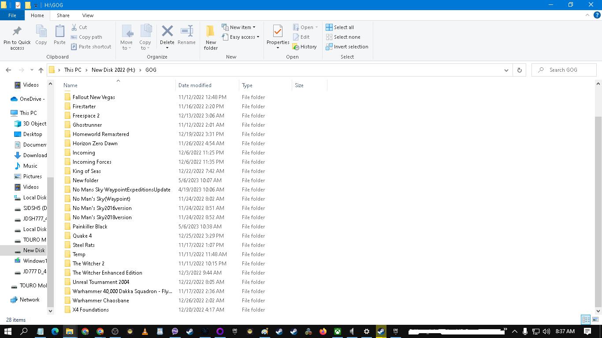Viewport: 602px width, 338px height.
Task: Open the New item dropdown
Action: click(x=238, y=27)
